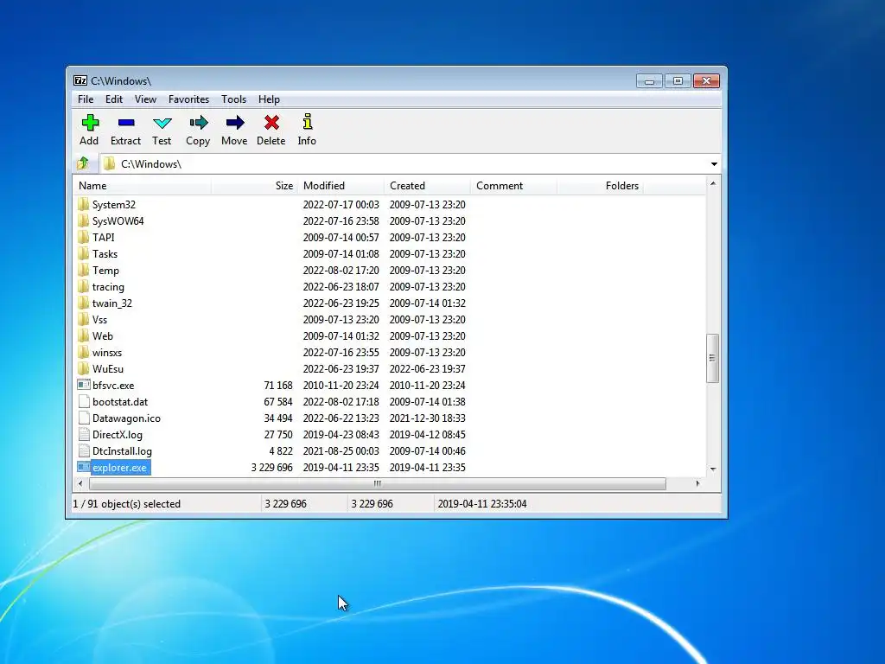Click the 71 168 size value
The height and width of the screenshot is (664, 885).
tap(278, 385)
